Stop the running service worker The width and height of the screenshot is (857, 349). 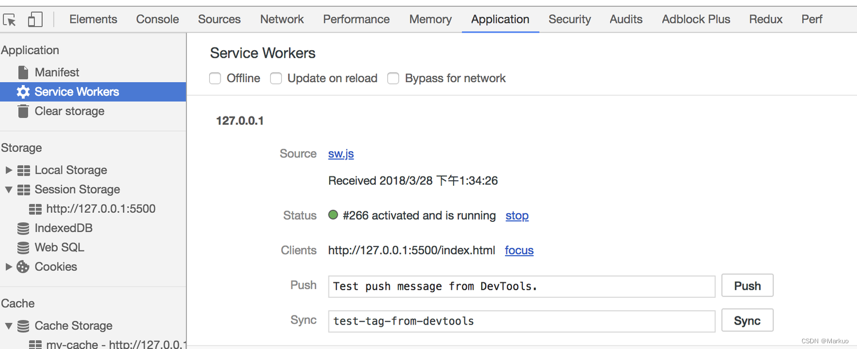click(517, 216)
